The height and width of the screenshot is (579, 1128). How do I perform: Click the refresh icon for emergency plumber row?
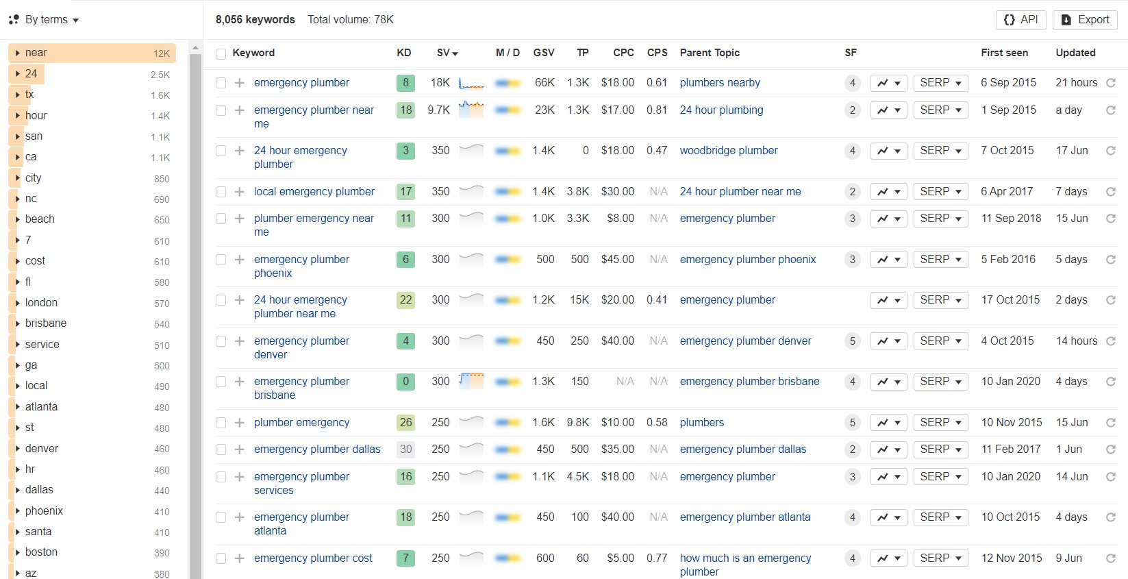1110,83
